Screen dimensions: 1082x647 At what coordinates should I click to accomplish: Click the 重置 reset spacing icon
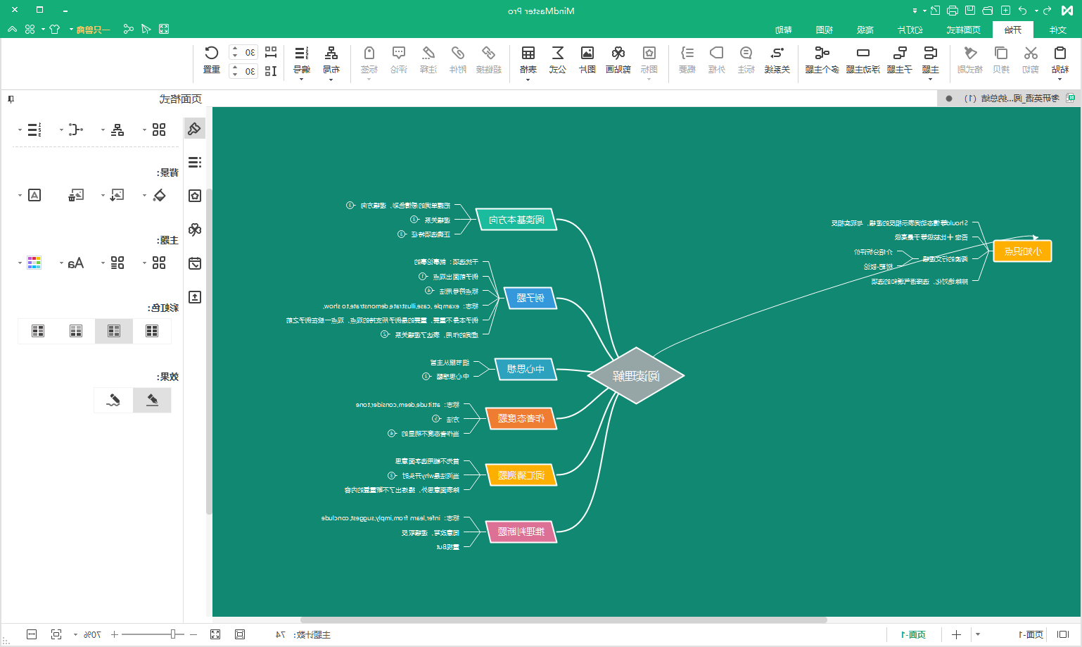[212, 54]
